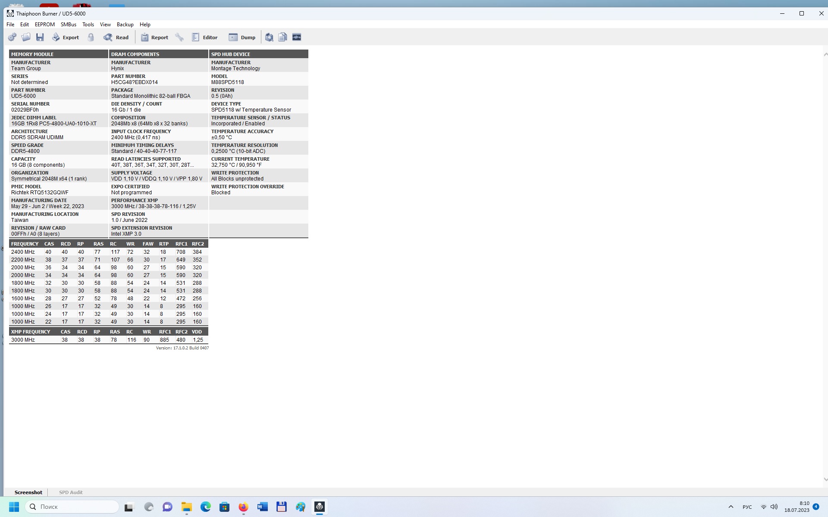The image size is (828, 517).
Task: Click the open folder toolbar icon
Action: [26, 37]
